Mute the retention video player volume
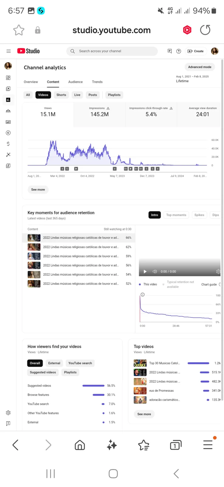This screenshot has height=487, width=224. [155, 272]
